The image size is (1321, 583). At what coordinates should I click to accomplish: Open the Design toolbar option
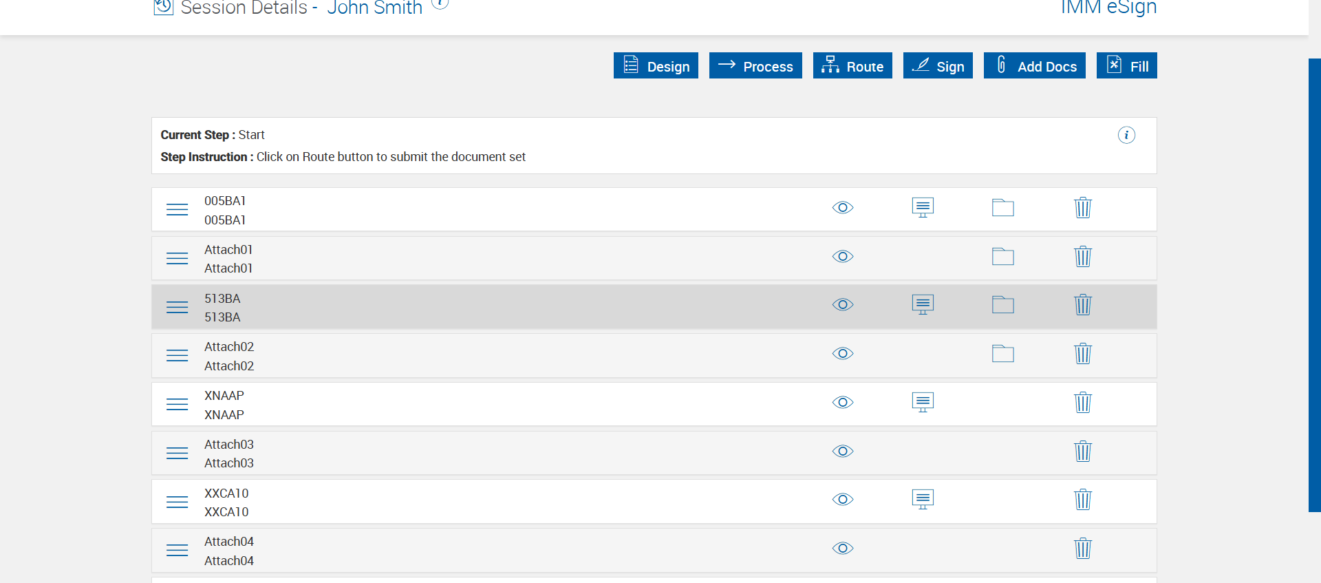pos(656,66)
